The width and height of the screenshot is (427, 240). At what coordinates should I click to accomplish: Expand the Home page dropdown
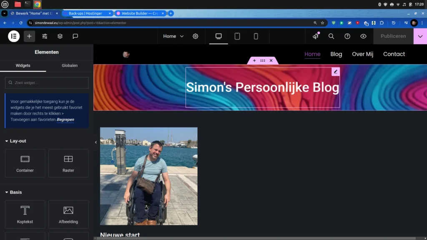click(173, 36)
